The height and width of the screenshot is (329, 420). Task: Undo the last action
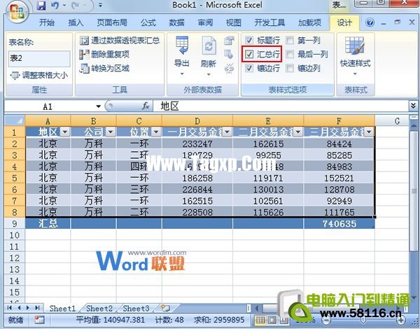click(x=55, y=5)
